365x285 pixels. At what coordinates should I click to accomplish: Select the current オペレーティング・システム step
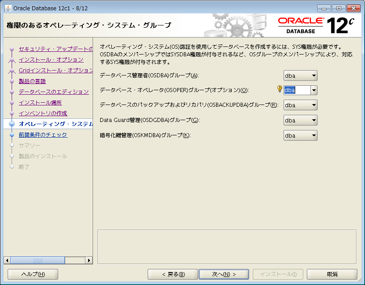[x=55, y=124]
